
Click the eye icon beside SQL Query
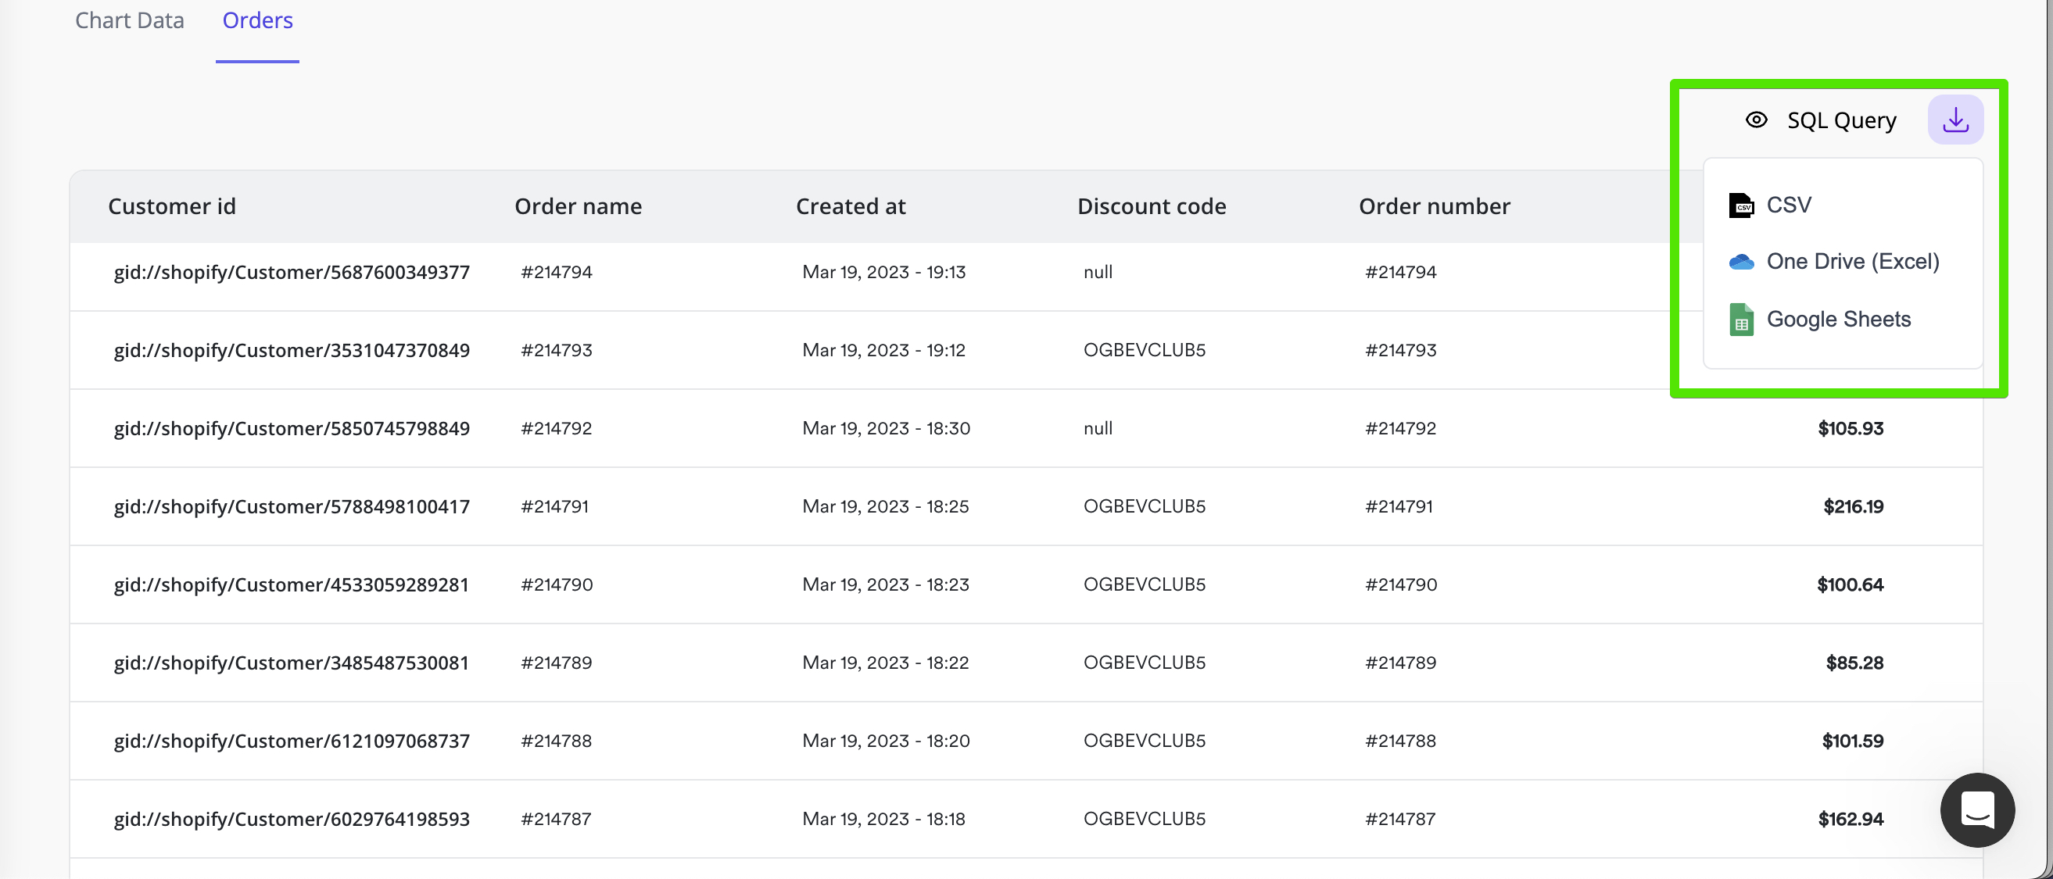pyautogui.click(x=1756, y=120)
